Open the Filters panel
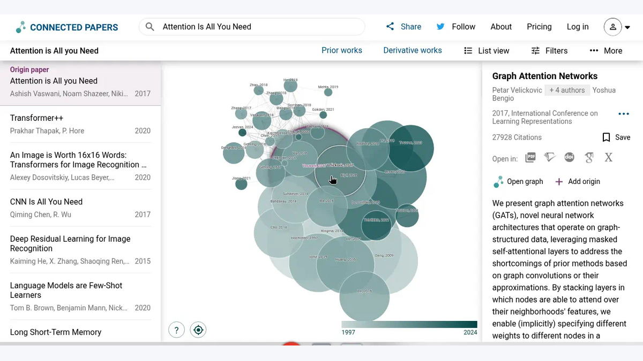The height and width of the screenshot is (361, 643). tap(549, 51)
